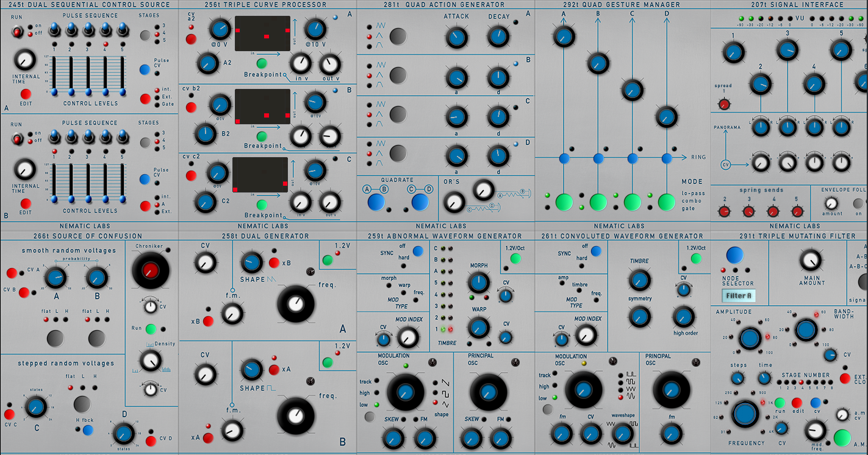Image resolution: width=868 pixels, height=455 pixels.
Task: Click the red edit button in 291t
Action: [797, 402]
